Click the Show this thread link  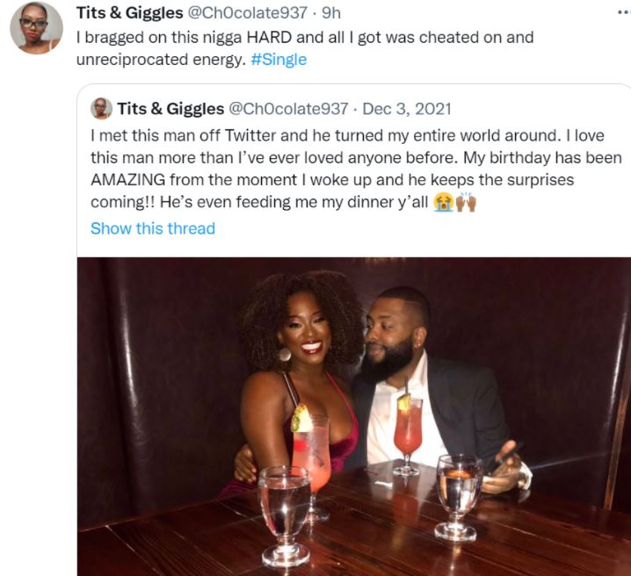point(153,228)
